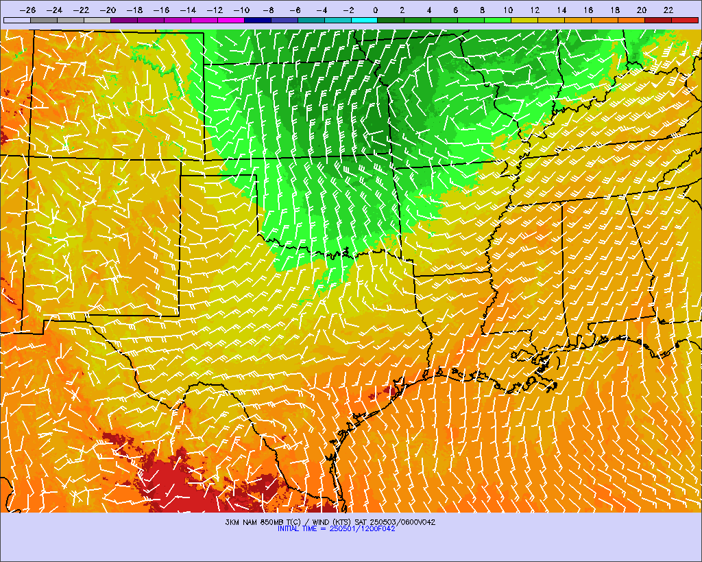
Task: Click the orange swatch between 18 and 20
Action: (x=631, y=20)
